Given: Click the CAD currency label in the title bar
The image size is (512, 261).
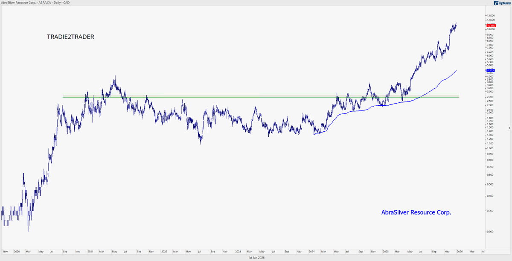Looking at the screenshot, I should point(66,2).
